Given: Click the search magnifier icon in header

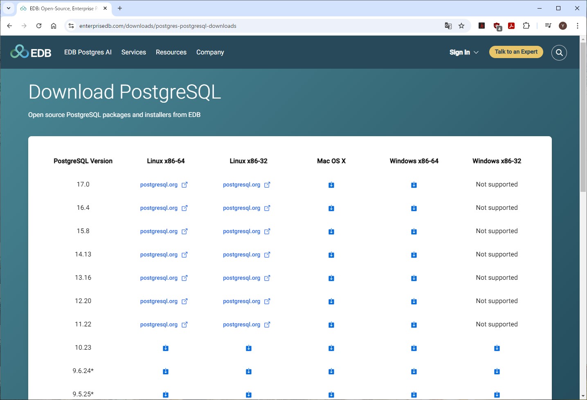Looking at the screenshot, I should pos(559,52).
